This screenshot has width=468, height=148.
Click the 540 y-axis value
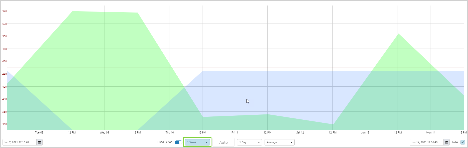(x=5, y=11)
